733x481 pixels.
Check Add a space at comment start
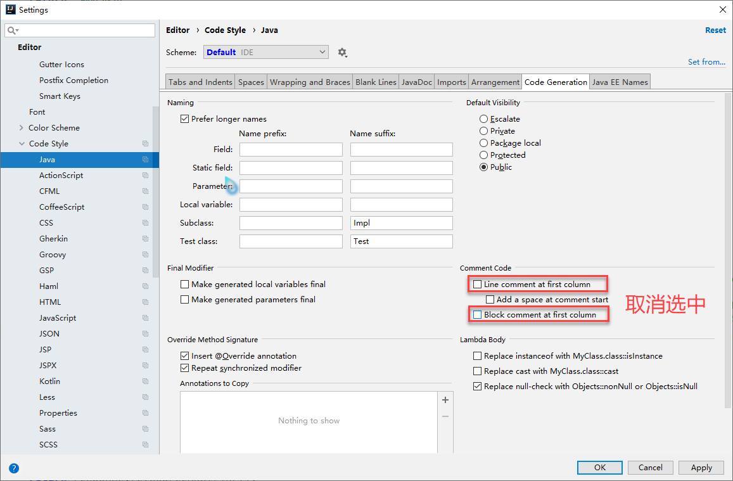(490, 300)
